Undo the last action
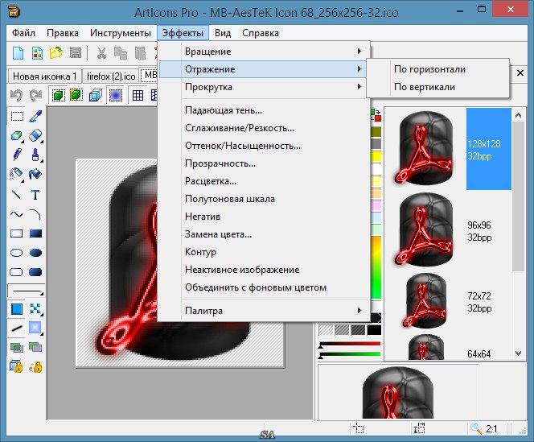The image size is (534, 442). tap(16, 95)
